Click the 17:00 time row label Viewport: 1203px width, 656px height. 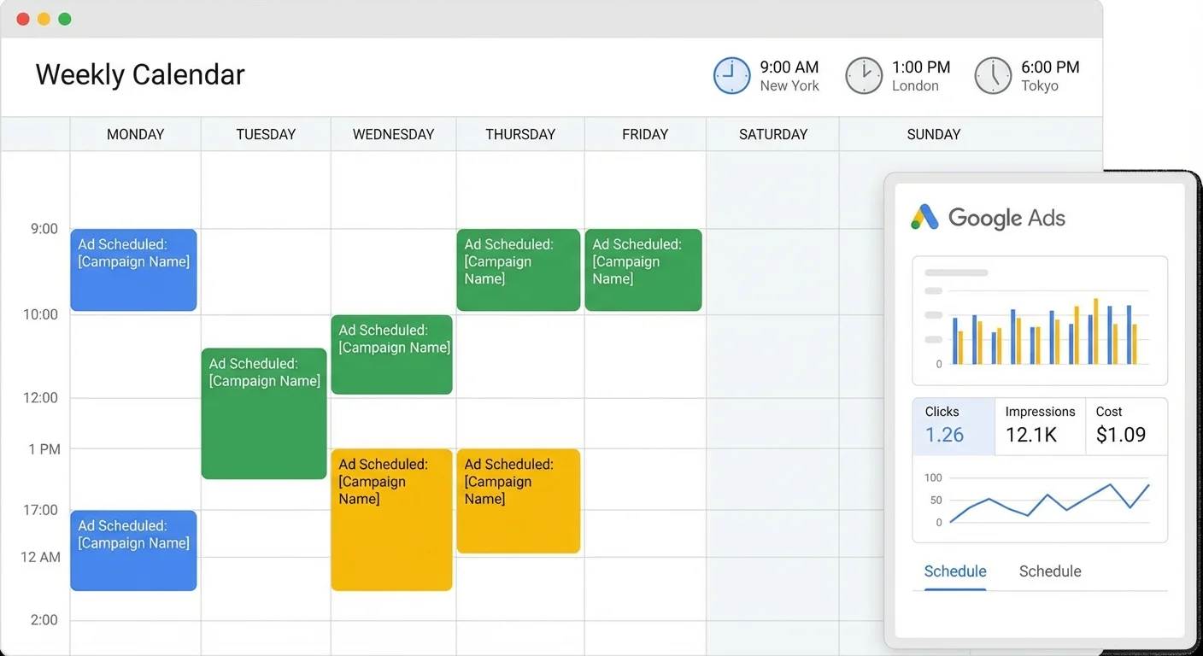pyautogui.click(x=40, y=510)
